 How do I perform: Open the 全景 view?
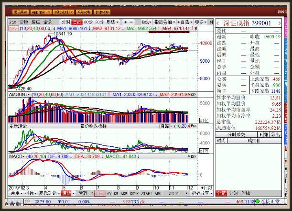(48, 22)
